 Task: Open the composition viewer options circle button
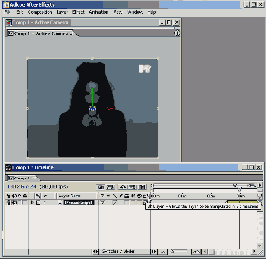tap(177, 33)
